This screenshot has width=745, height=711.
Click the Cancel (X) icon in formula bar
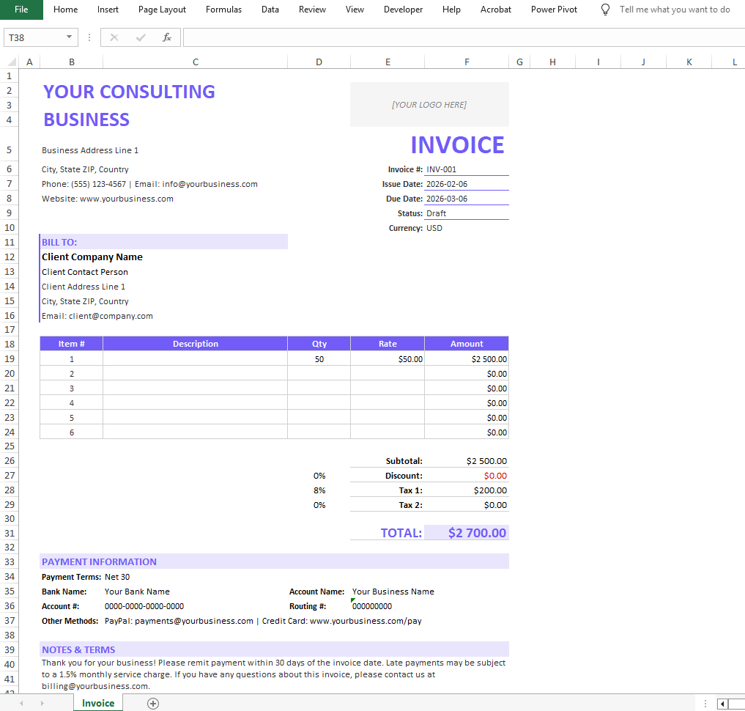click(x=114, y=37)
